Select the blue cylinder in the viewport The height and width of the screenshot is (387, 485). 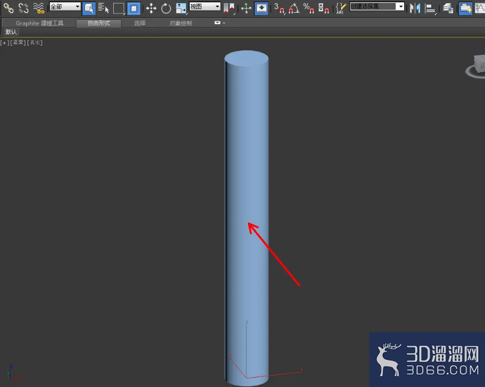pos(246,218)
